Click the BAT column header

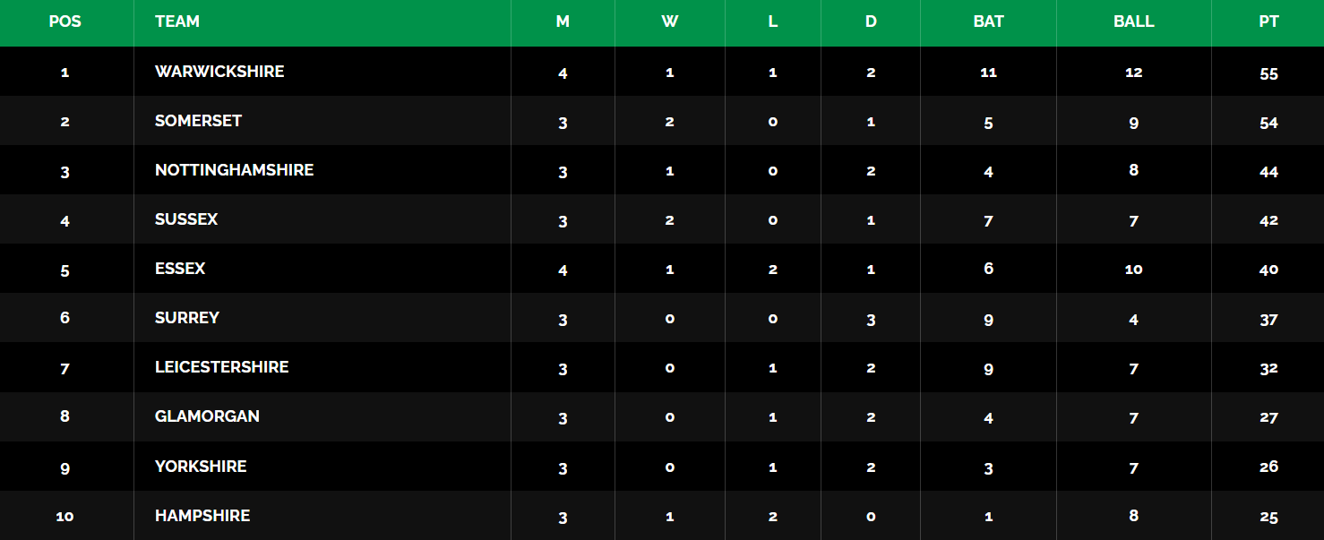pos(988,21)
